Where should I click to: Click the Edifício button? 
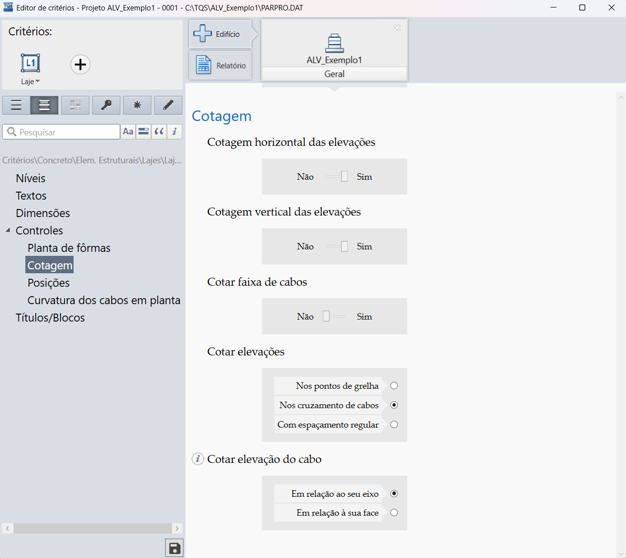[220, 34]
